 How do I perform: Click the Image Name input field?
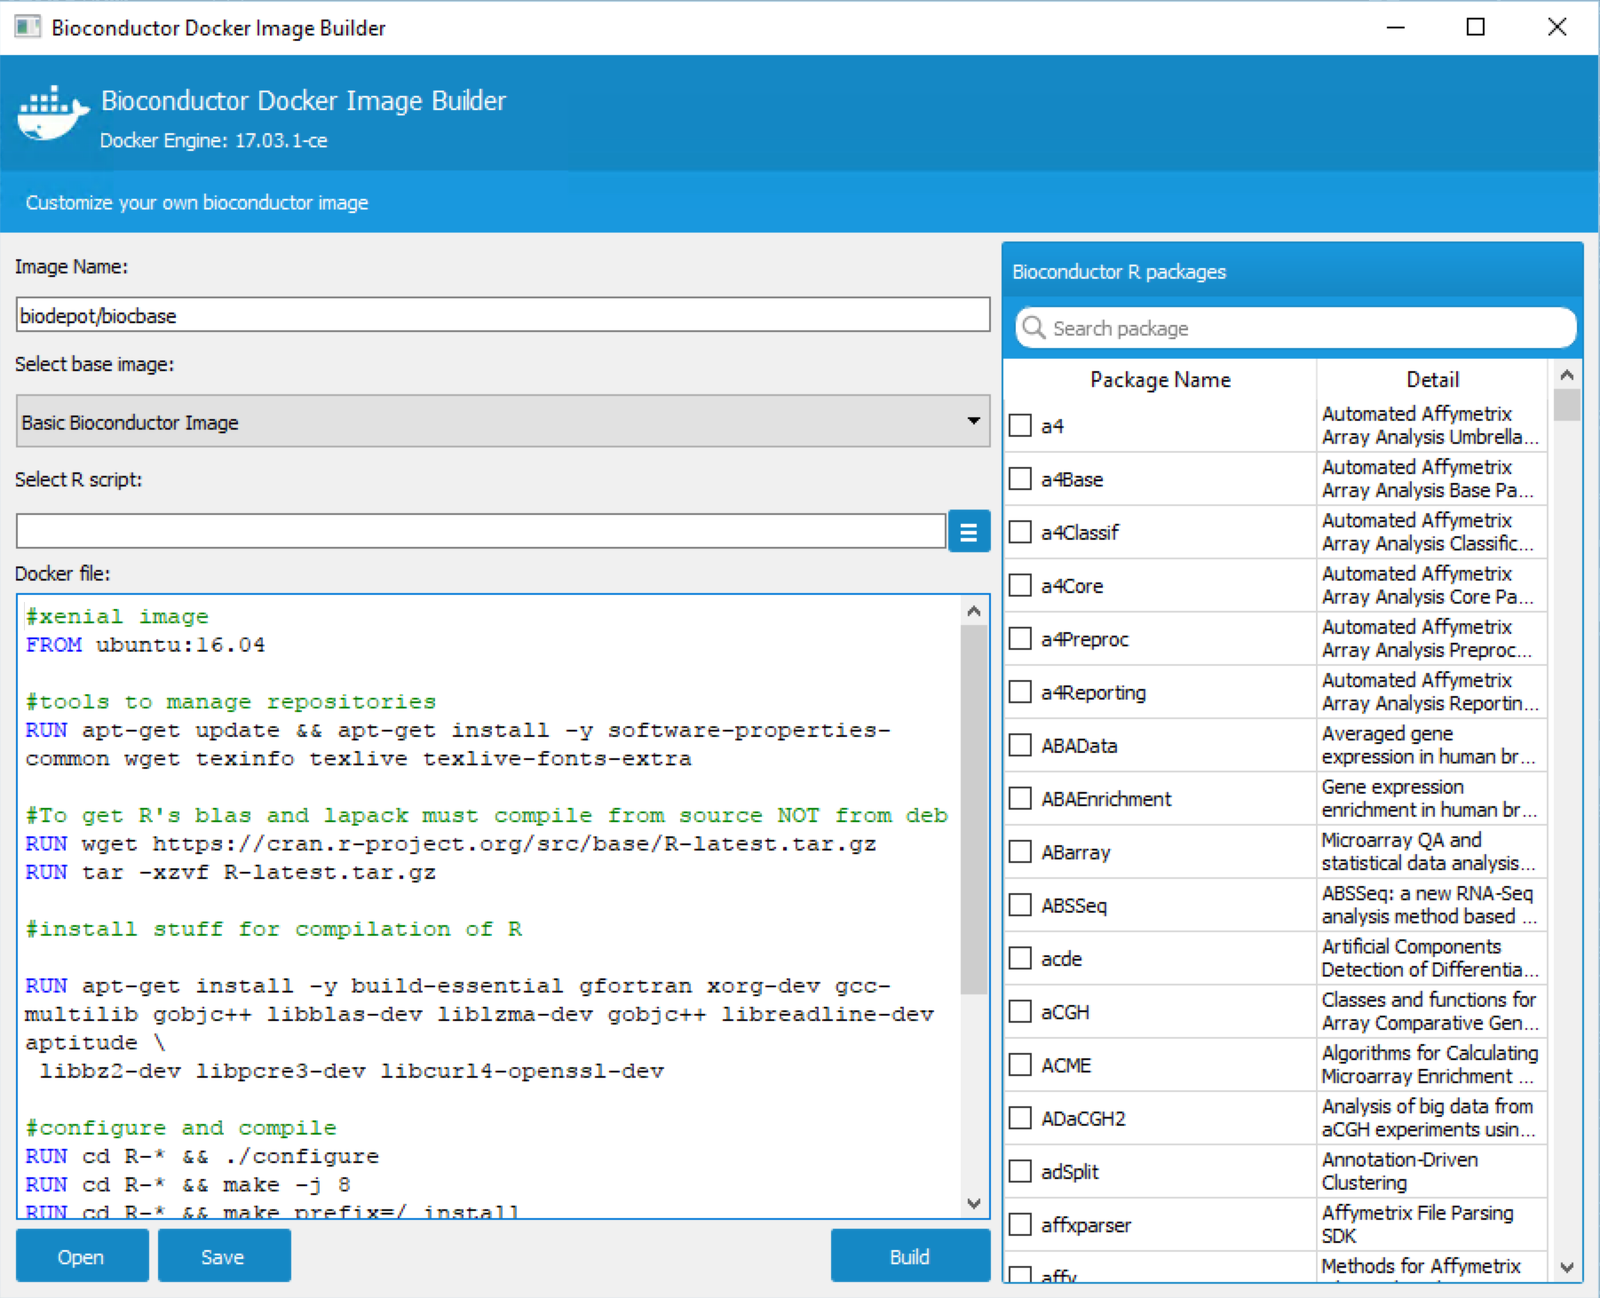coord(503,315)
